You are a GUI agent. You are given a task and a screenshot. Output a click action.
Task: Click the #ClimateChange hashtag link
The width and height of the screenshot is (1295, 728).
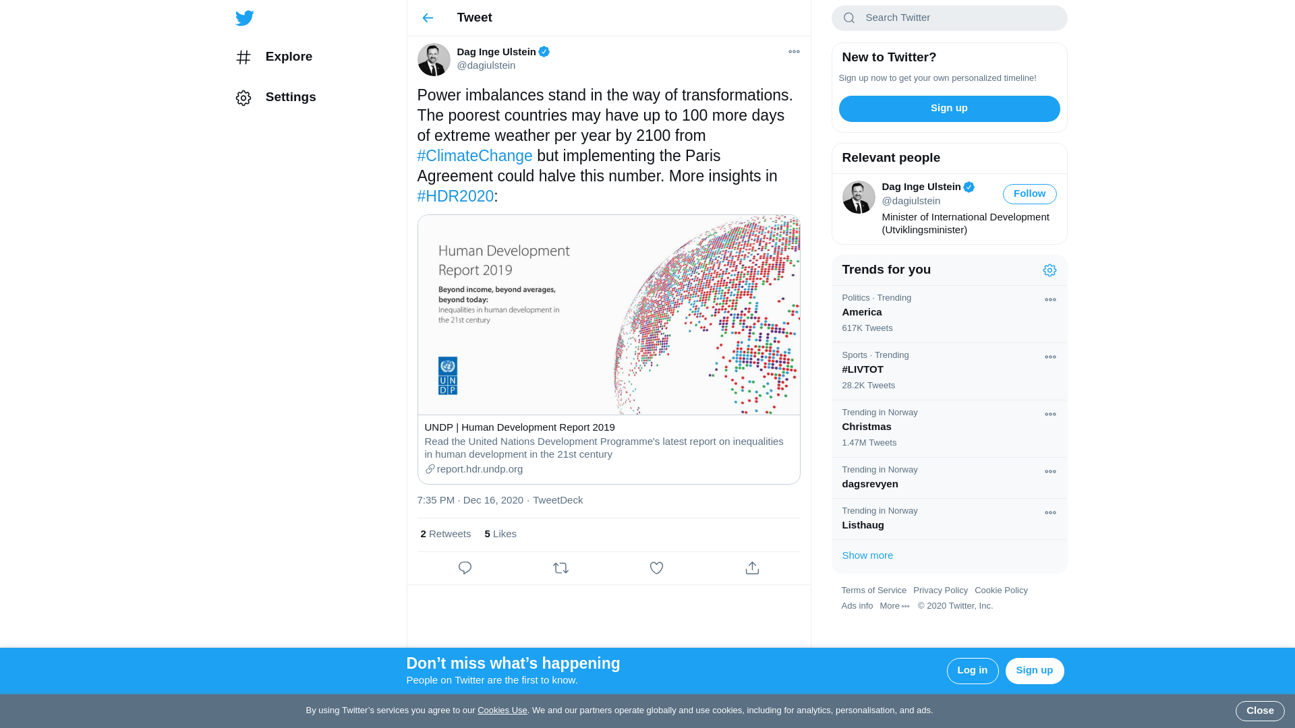[x=474, y=156]
